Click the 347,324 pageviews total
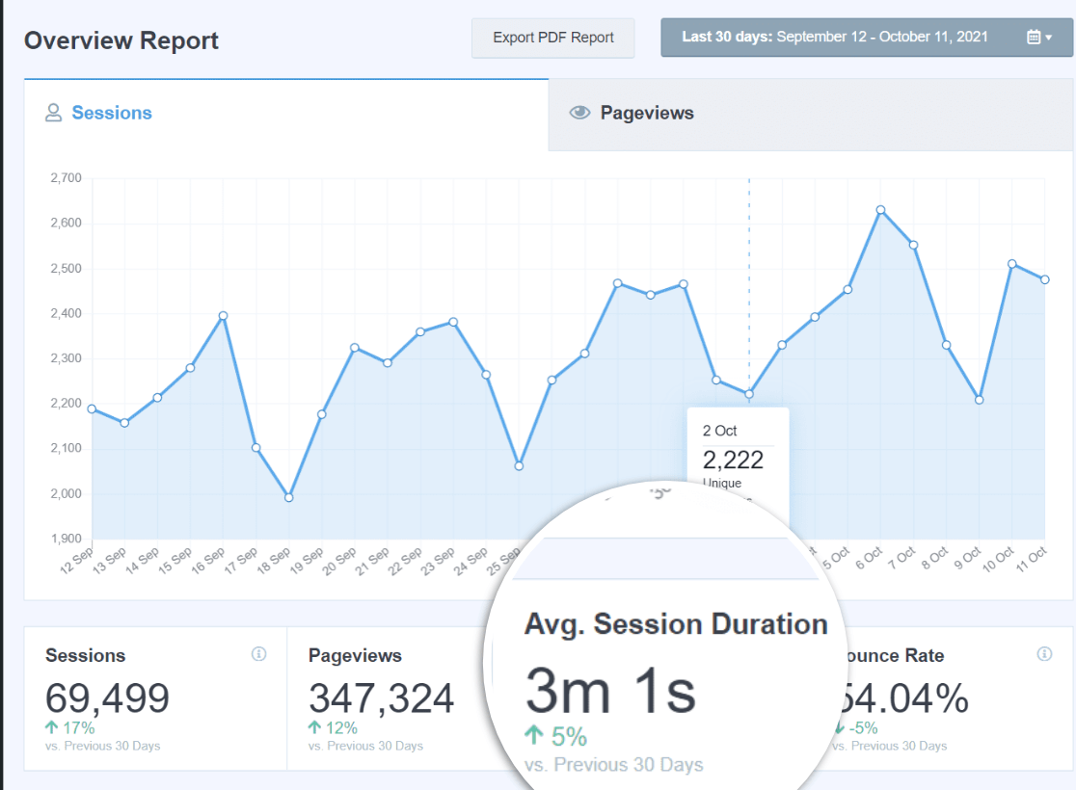Image resolution: width=1076 pixels, height=790 pixels. coord(381,698)
